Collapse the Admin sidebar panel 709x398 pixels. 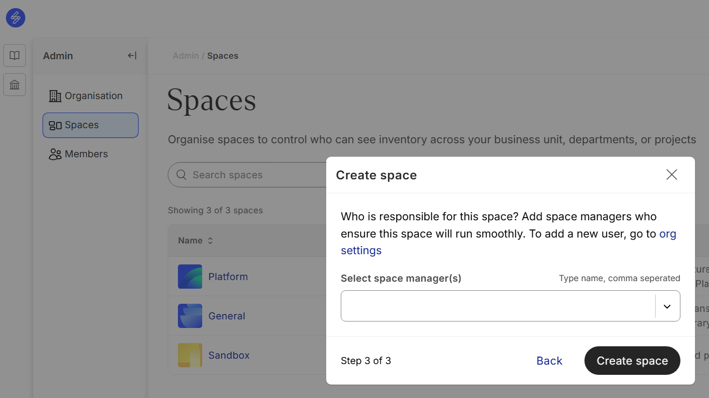[132, 55]
